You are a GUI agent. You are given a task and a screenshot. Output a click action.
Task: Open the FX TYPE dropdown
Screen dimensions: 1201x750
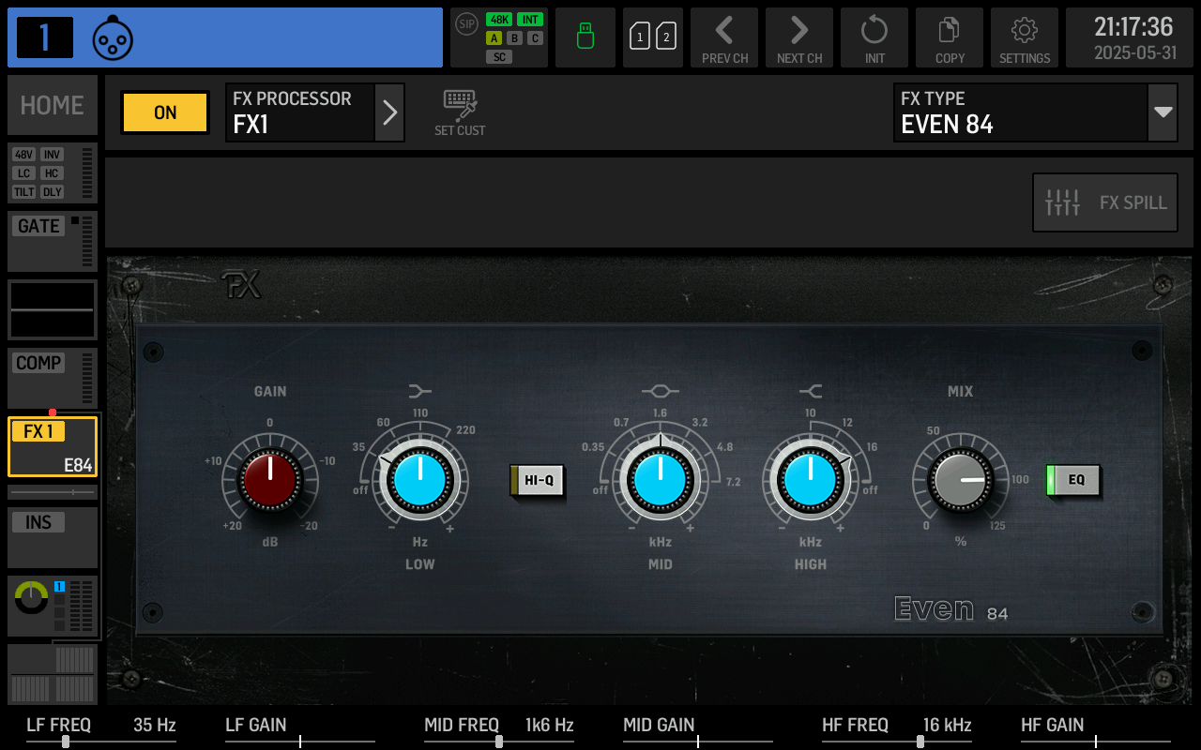[1163, 112]
